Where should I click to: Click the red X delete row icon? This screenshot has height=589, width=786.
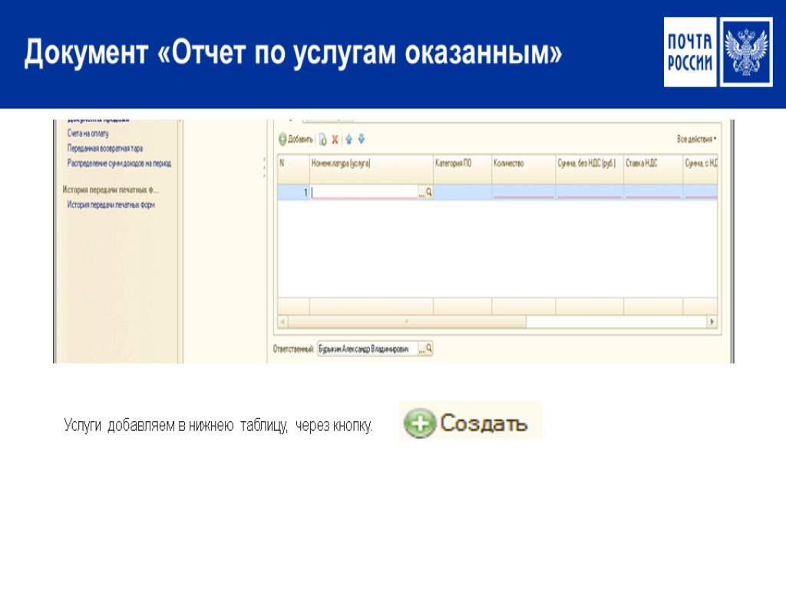[x=335, y=140]
